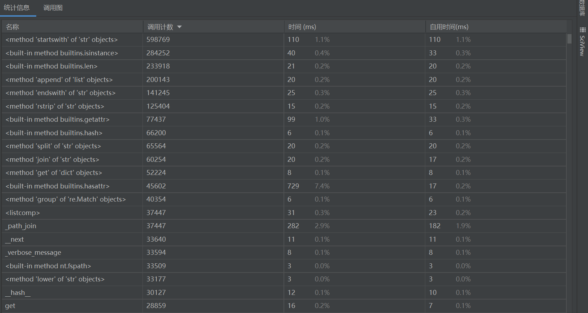Viewport: 588px width, 313px height.
Task: Switch to the 调用图 tab
Action: (x=53, y=8)
